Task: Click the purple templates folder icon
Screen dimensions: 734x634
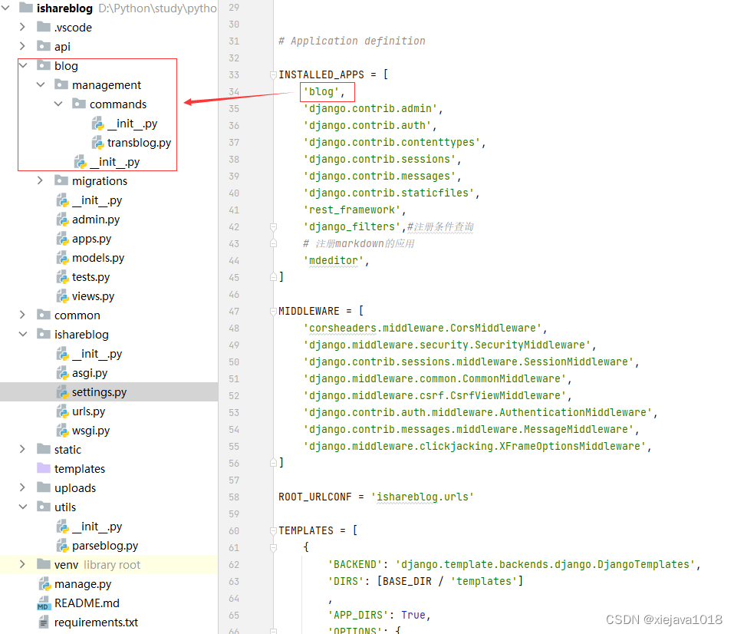Action: (44, 468)
